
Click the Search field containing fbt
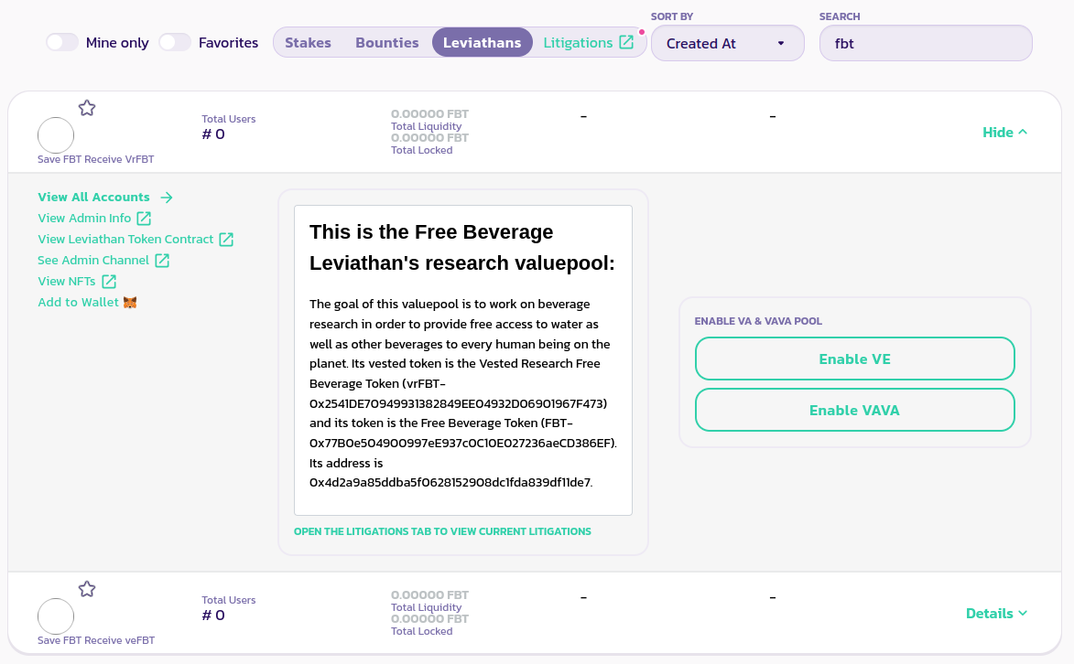pyautogui.click(x=925, y=43)
